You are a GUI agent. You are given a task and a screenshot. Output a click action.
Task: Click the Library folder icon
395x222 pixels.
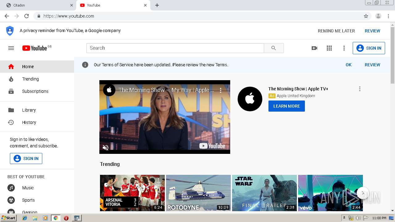click(x=11, y=110)
